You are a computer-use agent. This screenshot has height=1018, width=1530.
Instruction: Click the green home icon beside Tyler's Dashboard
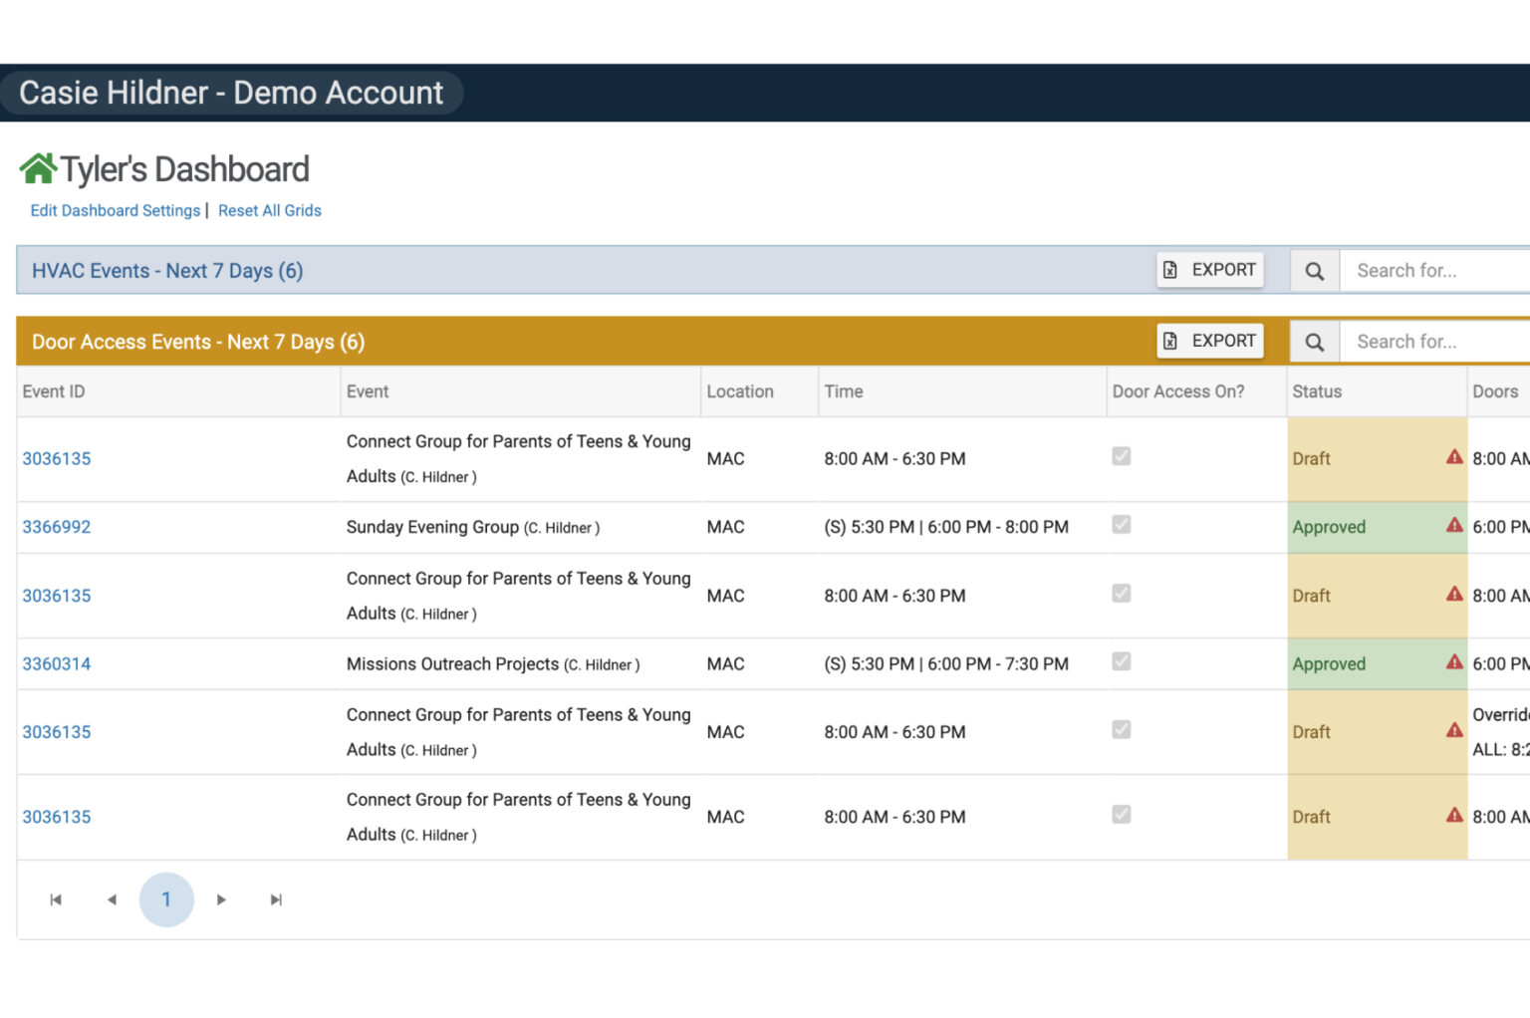tap(37, 167)
